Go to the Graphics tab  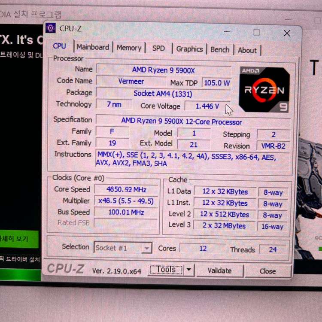189,49
